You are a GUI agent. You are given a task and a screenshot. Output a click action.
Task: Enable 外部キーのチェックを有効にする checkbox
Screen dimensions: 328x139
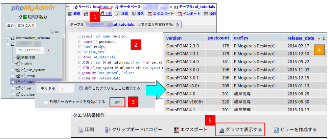point(46,102)
